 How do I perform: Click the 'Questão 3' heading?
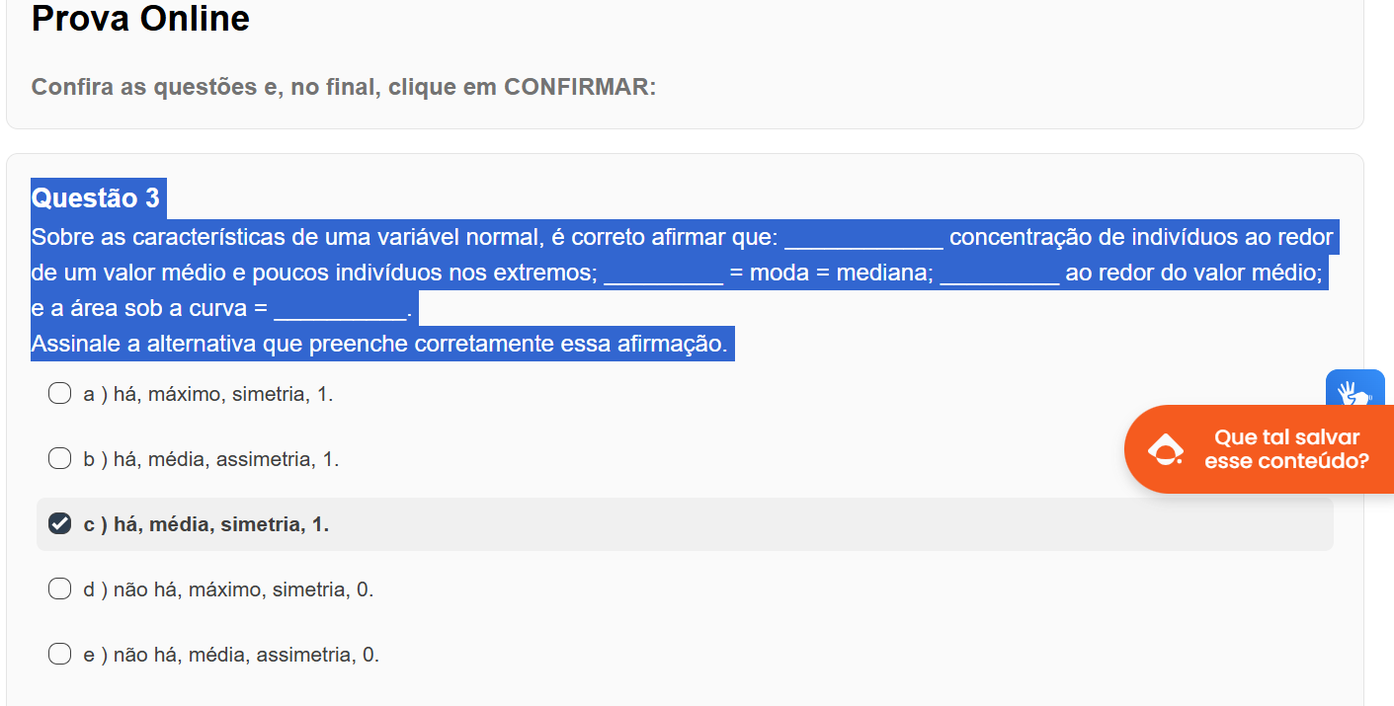(96, 198)
